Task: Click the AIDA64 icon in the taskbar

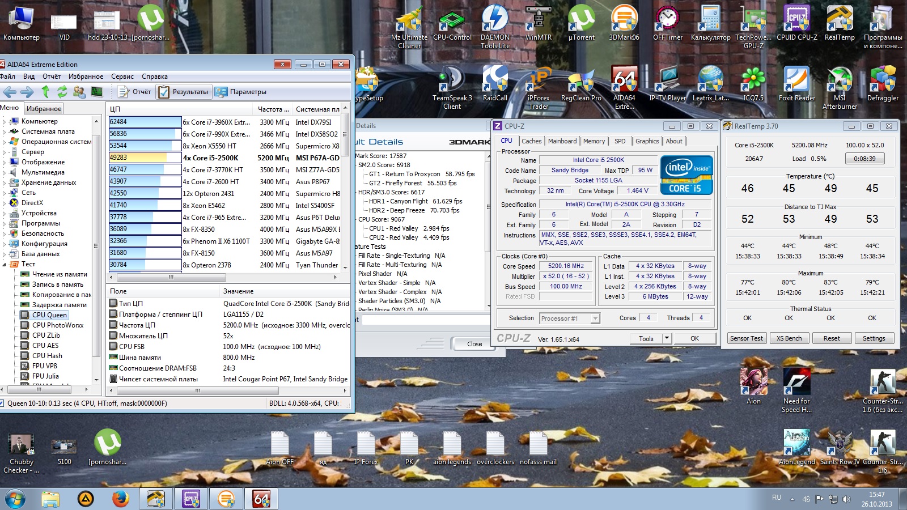Action: 261,499
